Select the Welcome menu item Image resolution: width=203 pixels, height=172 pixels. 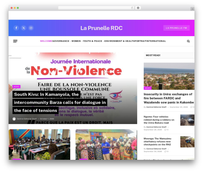click(x=46, y=41)
